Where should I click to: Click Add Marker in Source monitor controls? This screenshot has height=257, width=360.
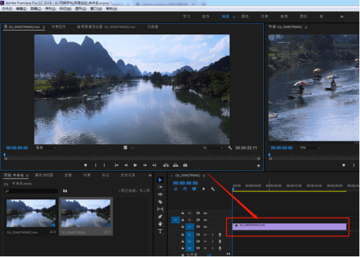(86, 165)
